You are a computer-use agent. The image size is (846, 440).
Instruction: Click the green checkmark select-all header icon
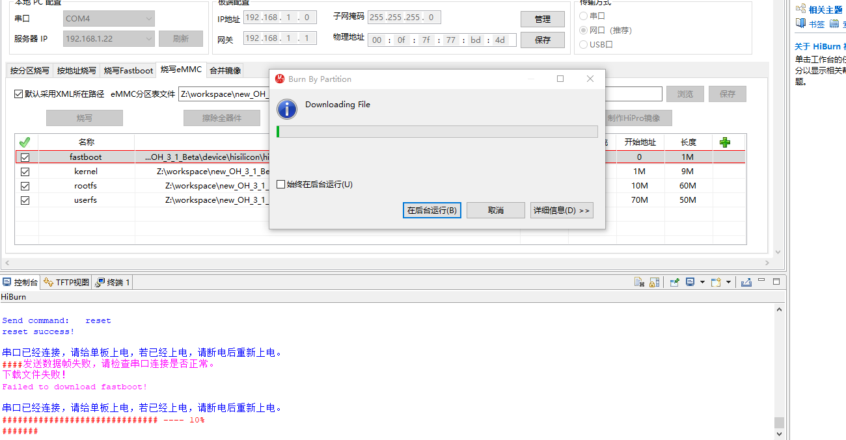pos(25,142)
